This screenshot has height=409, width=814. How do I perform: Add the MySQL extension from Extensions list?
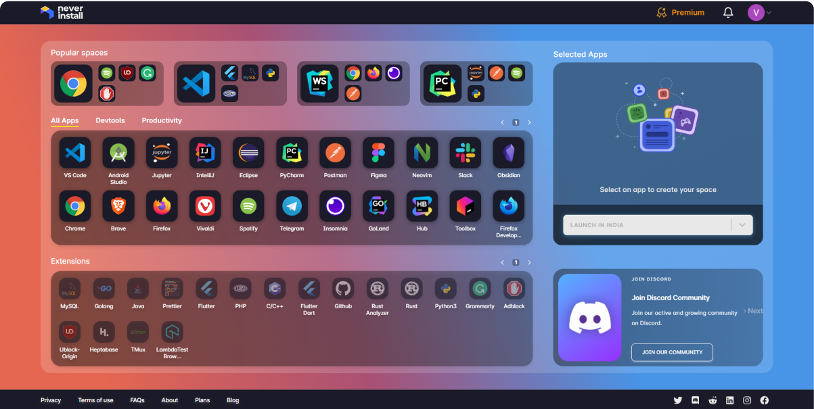click(70, 289)
